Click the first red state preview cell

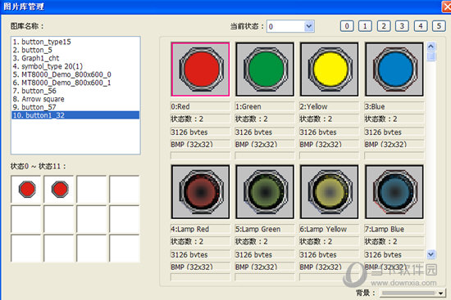tap(26, 190)
